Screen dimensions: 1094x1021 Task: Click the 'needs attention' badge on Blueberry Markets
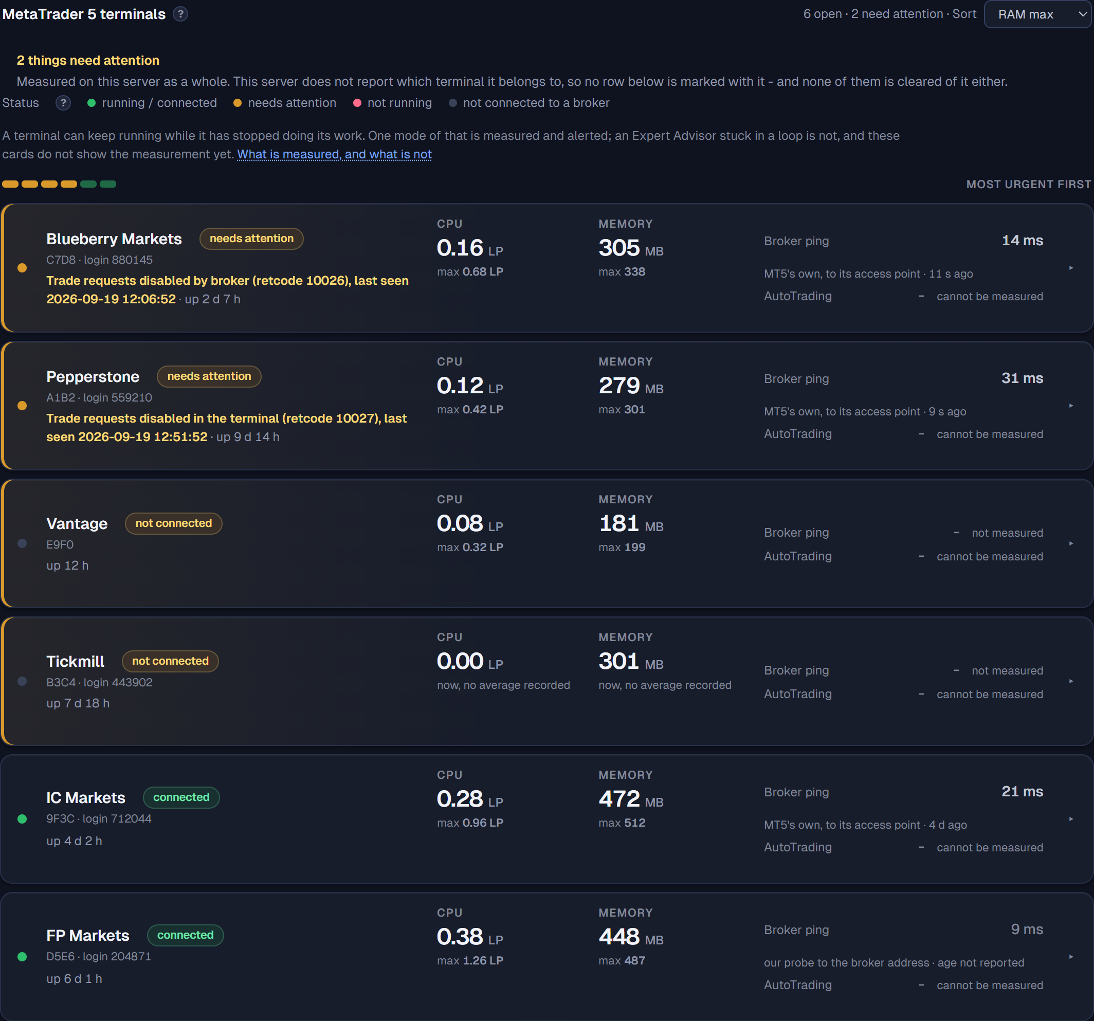coord(251,239)
